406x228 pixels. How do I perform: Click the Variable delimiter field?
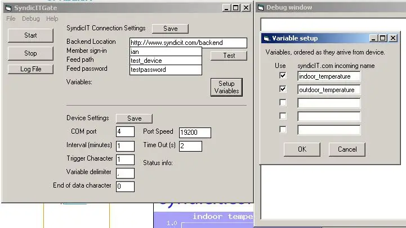pos(125,174)
